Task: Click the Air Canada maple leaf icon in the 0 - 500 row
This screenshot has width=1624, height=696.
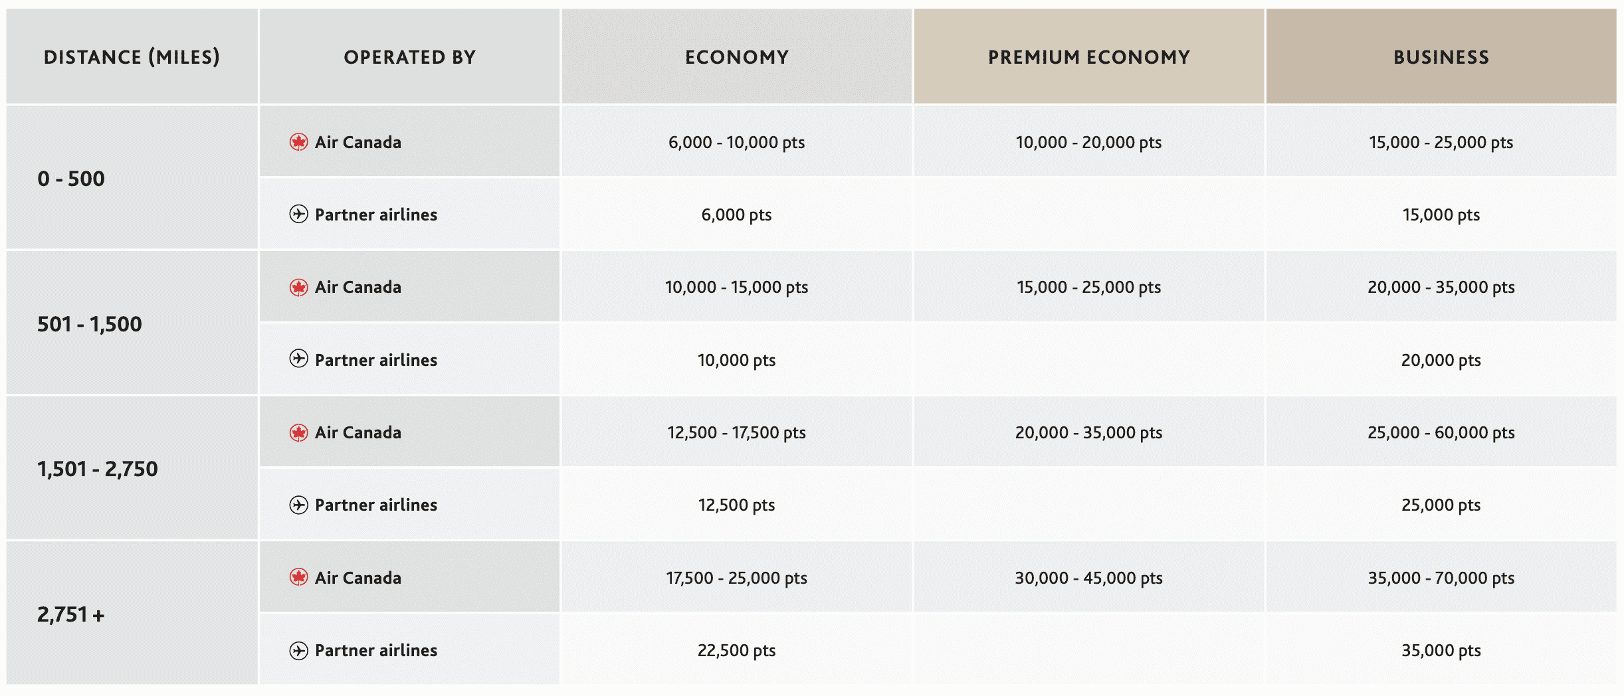Action: [x=298, y=142]
